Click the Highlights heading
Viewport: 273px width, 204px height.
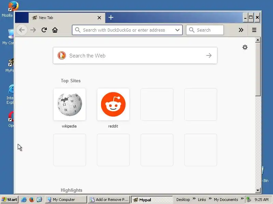pos(71,190)
